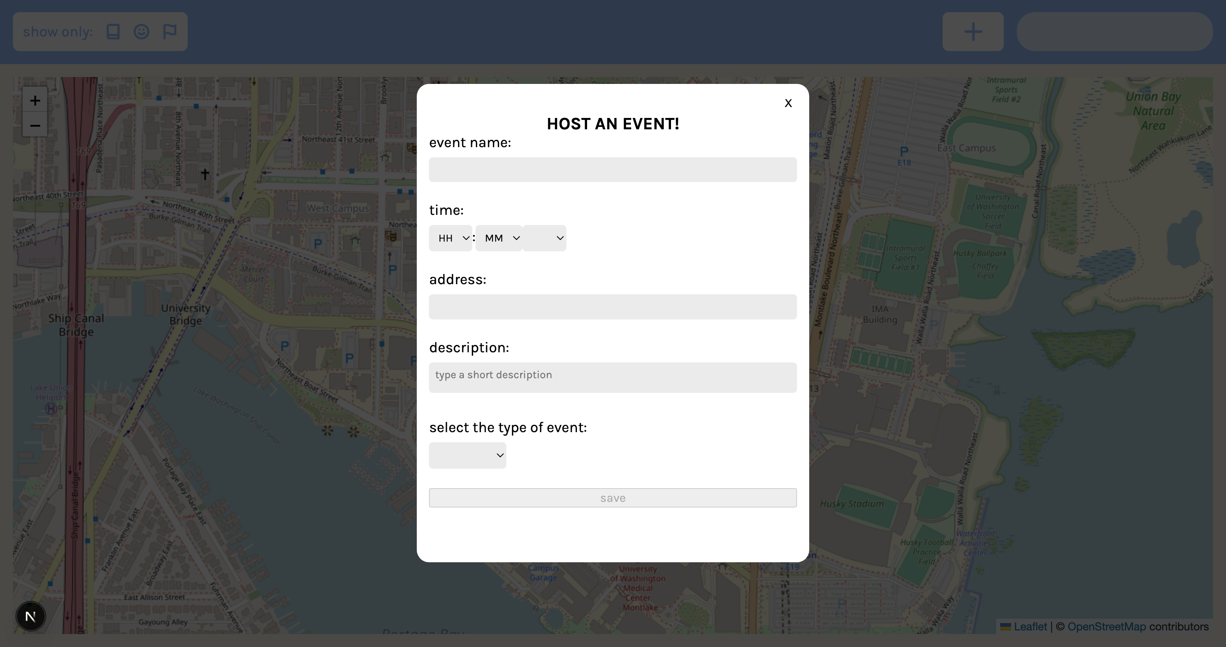Open the HH hour dropdown
This screenshot has width=1226, height=647.
(x=450, y=238)
